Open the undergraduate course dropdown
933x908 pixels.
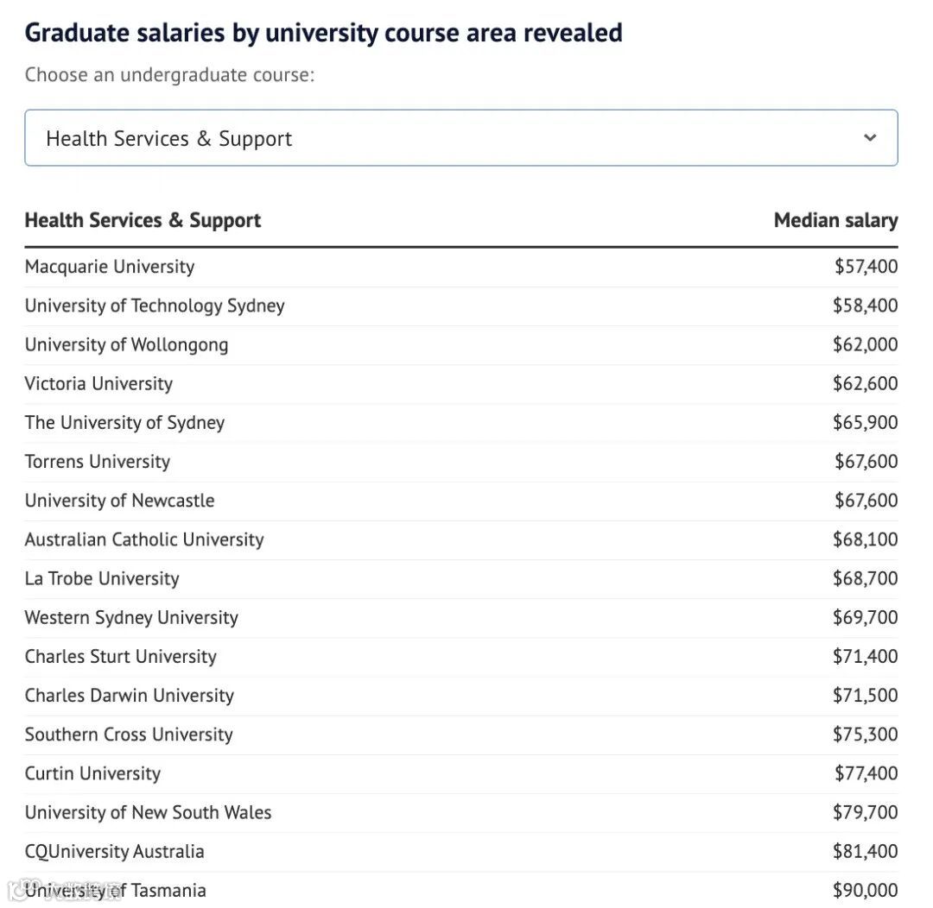pyautogui.click(x=460, y=138)
